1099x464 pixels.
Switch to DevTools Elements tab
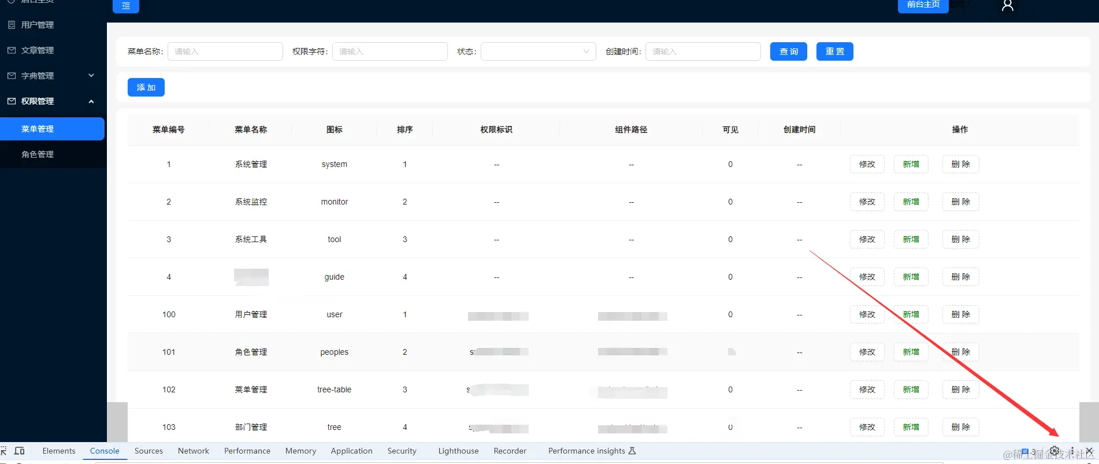click(x=58, y=451)
